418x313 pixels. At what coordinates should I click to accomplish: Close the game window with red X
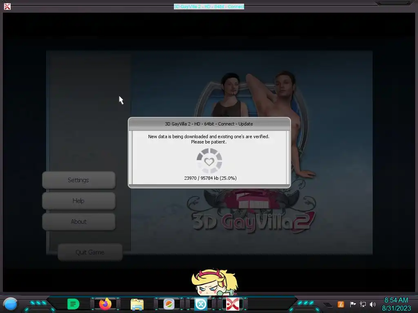[7, 7]
